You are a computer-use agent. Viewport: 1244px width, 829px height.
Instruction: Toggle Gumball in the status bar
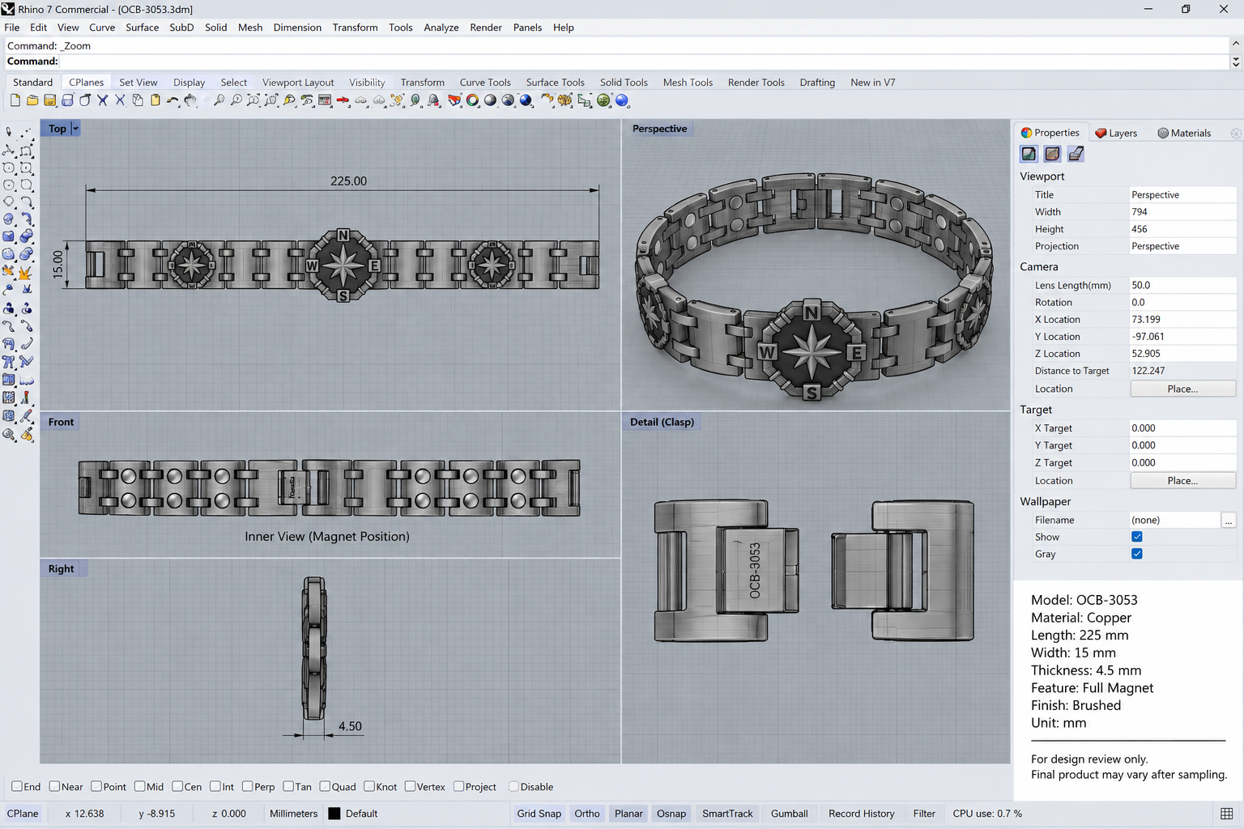[790, 814]
